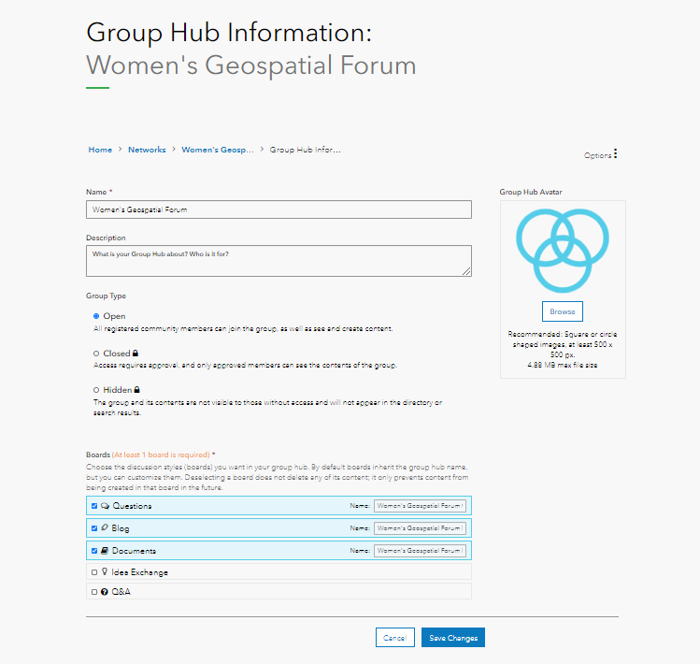Click the Save Changes button
The height and width of the screenshot is (664, 700).
(453, 638)
